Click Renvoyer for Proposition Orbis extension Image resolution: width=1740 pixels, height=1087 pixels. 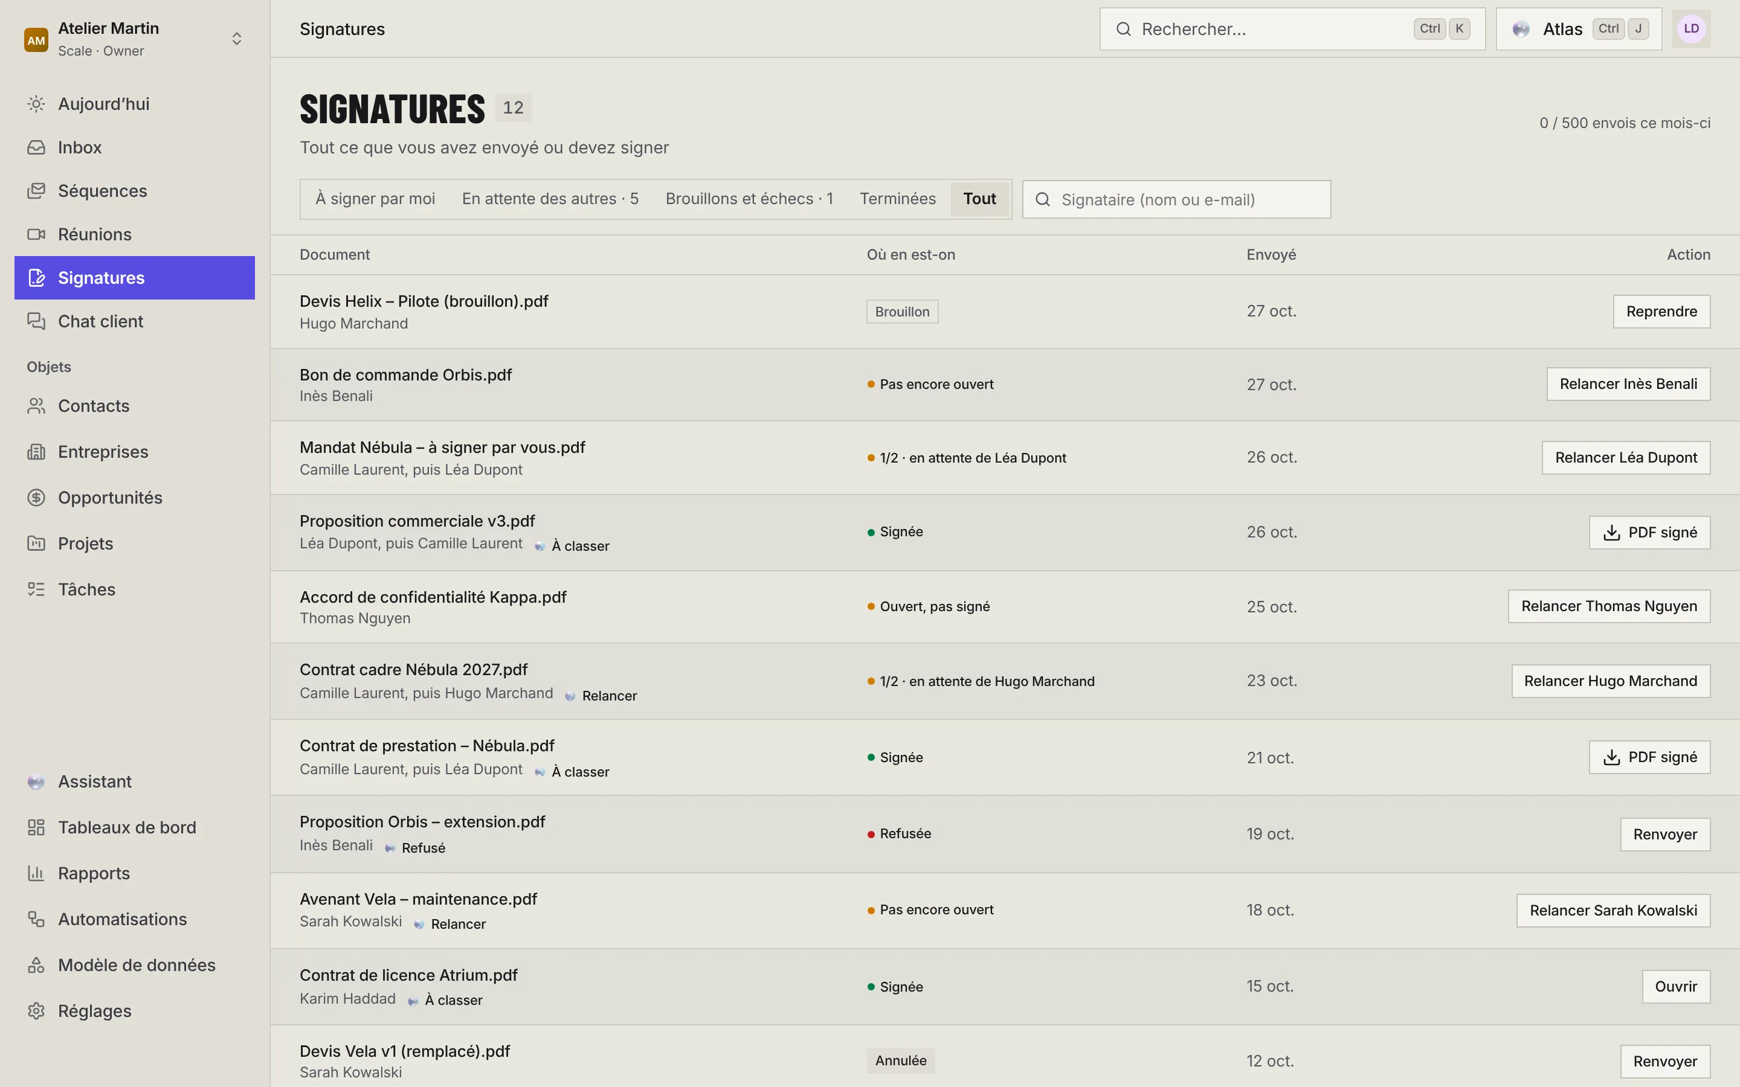(1665, 835)
